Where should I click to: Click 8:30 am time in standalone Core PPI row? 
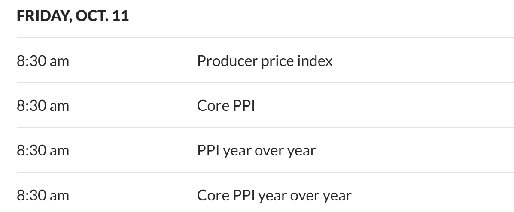coord(43,106)
